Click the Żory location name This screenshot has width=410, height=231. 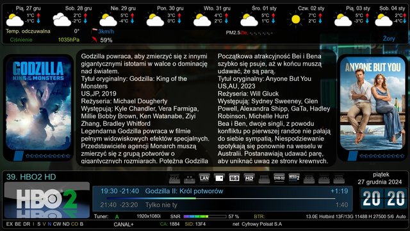389,38
